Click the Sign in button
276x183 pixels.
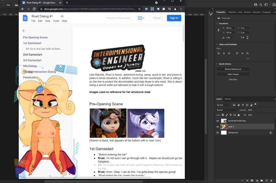(x=174, y=18)
